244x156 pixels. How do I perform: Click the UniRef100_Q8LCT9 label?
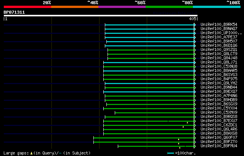point(219,54)
